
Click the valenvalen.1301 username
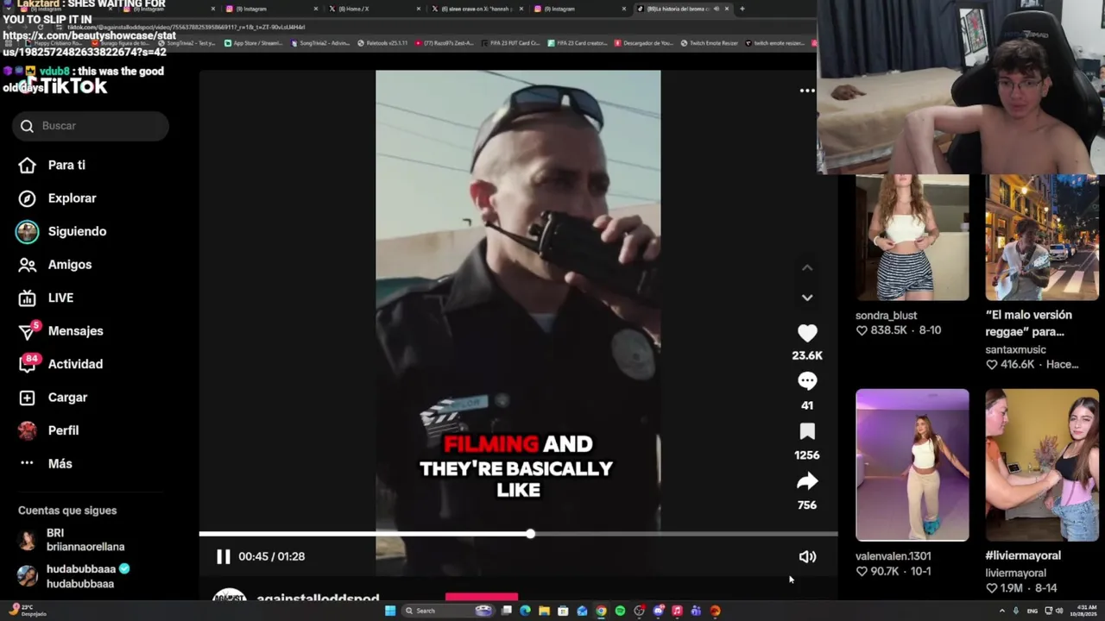pos(893,556)
